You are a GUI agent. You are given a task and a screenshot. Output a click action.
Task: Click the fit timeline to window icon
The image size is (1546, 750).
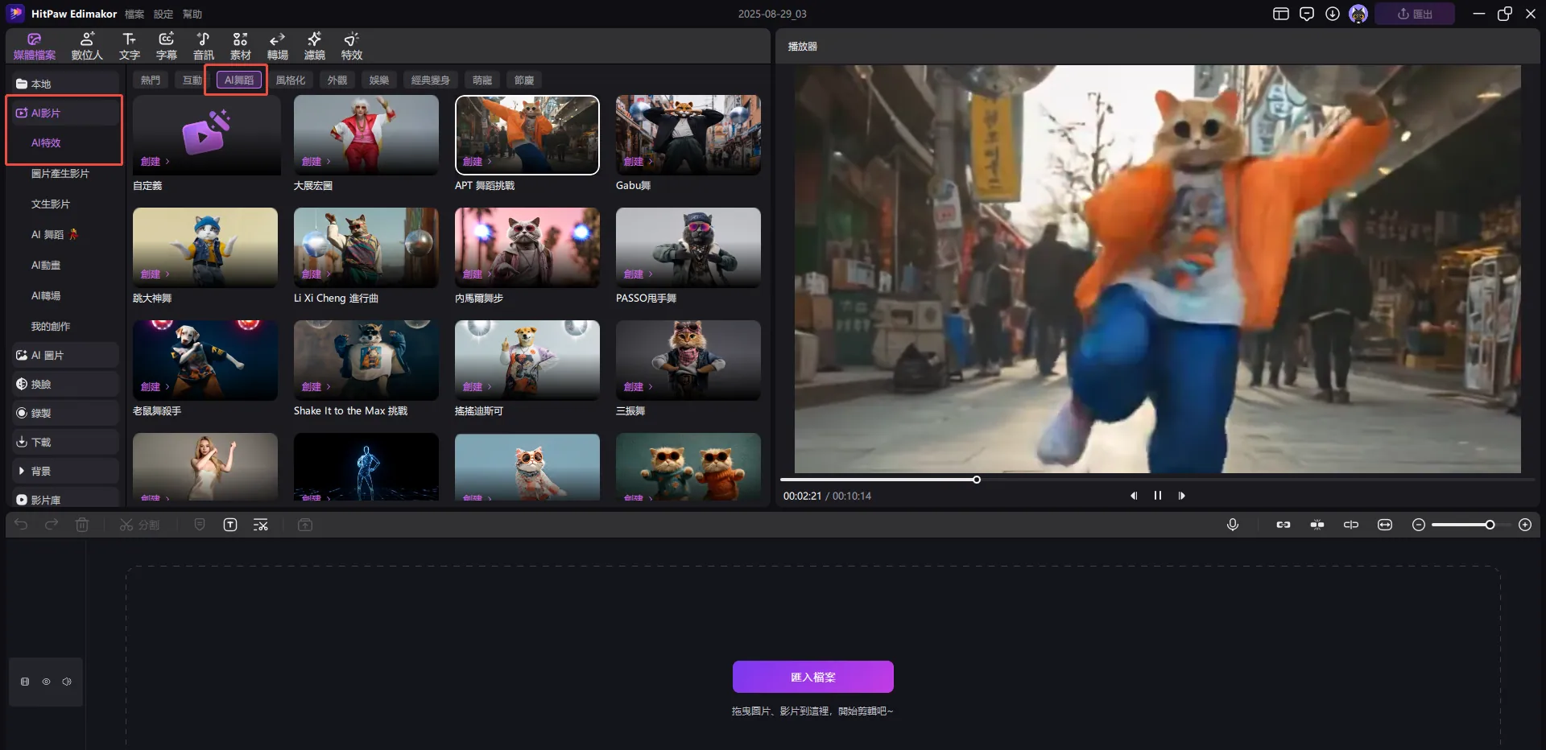pos(1385,525)
